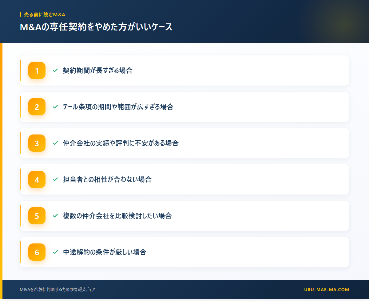The height and width of the screenshot is (301, 369).
Task: Click the orange number 6 badge
Action: click(x=37, y=252)
